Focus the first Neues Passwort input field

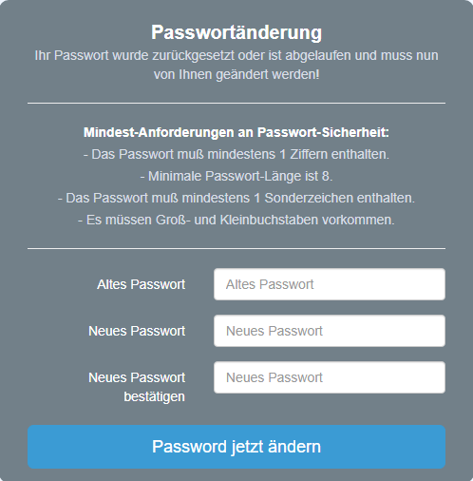point(330,331)
